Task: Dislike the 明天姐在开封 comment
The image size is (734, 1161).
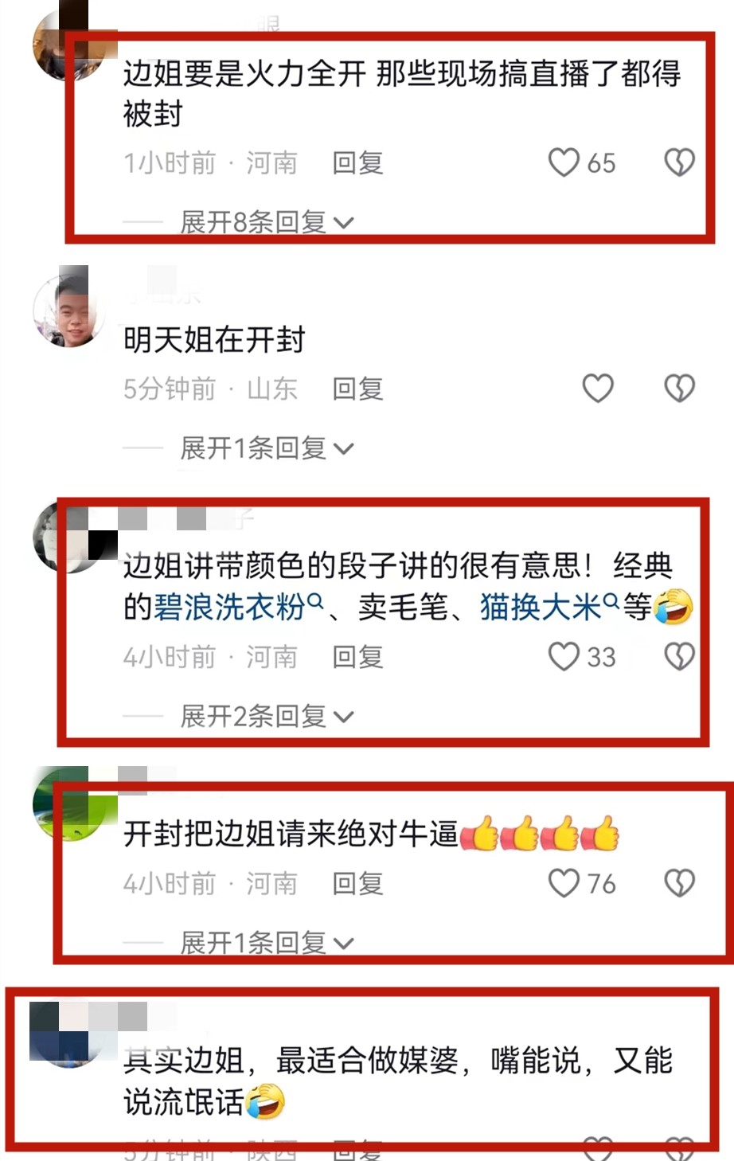Action: click(x=679, y=389)
